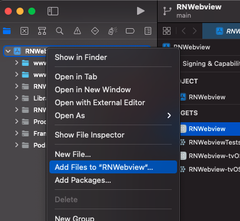Open the Symbol navigator hierarchy icon
This screenshot has width=240, height=221.
pos(42,31)
